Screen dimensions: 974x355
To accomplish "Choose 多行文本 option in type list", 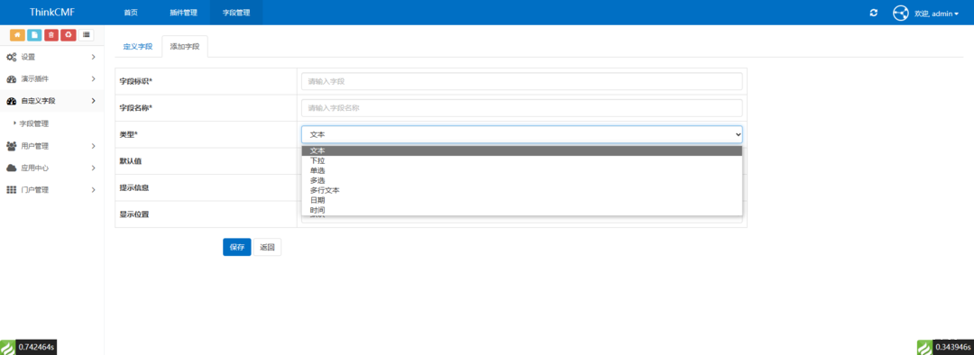I will [x=522, y=190].
